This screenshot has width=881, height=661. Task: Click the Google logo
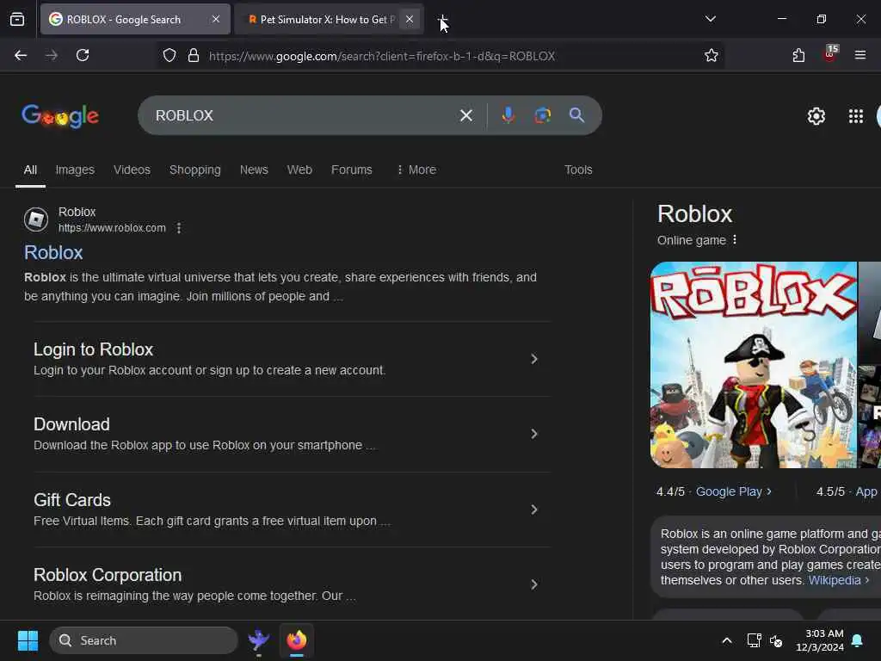click(x=60, y=116)
